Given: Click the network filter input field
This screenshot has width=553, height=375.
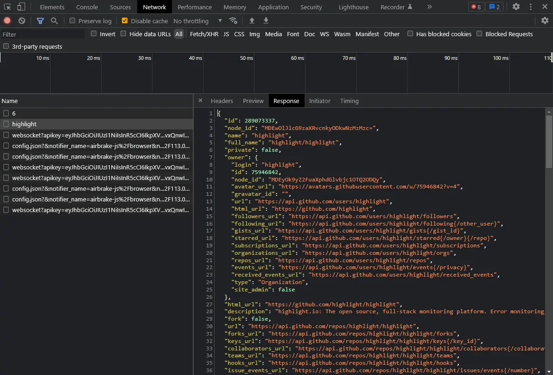Looking at the screenshot, I should (42, 33).
